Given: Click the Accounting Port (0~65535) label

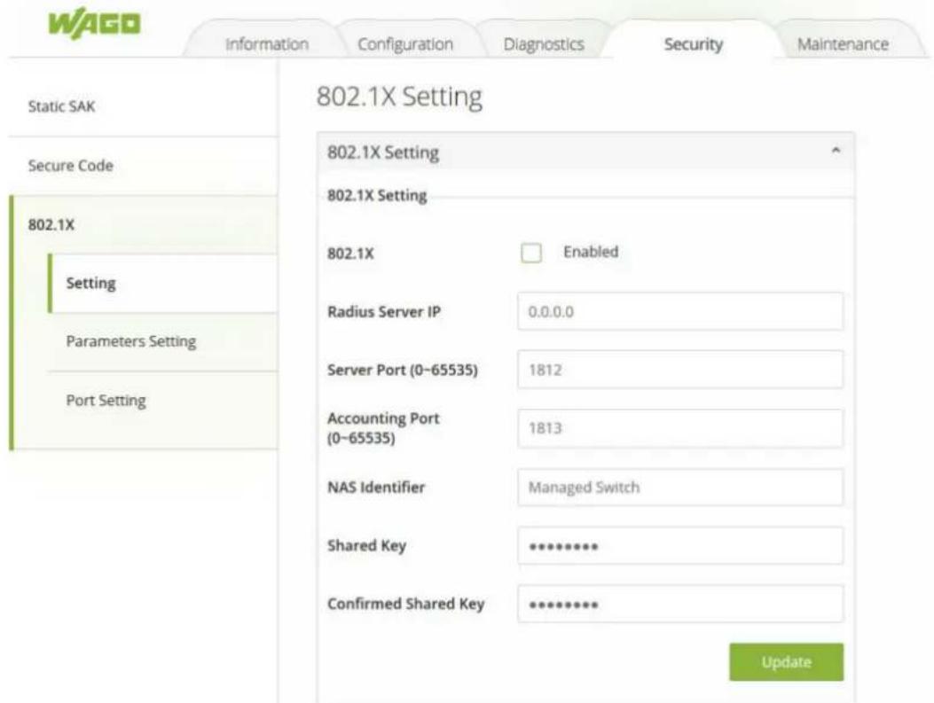Looking at the screenshot, I should pyautogui.click(x=383, y=428).
